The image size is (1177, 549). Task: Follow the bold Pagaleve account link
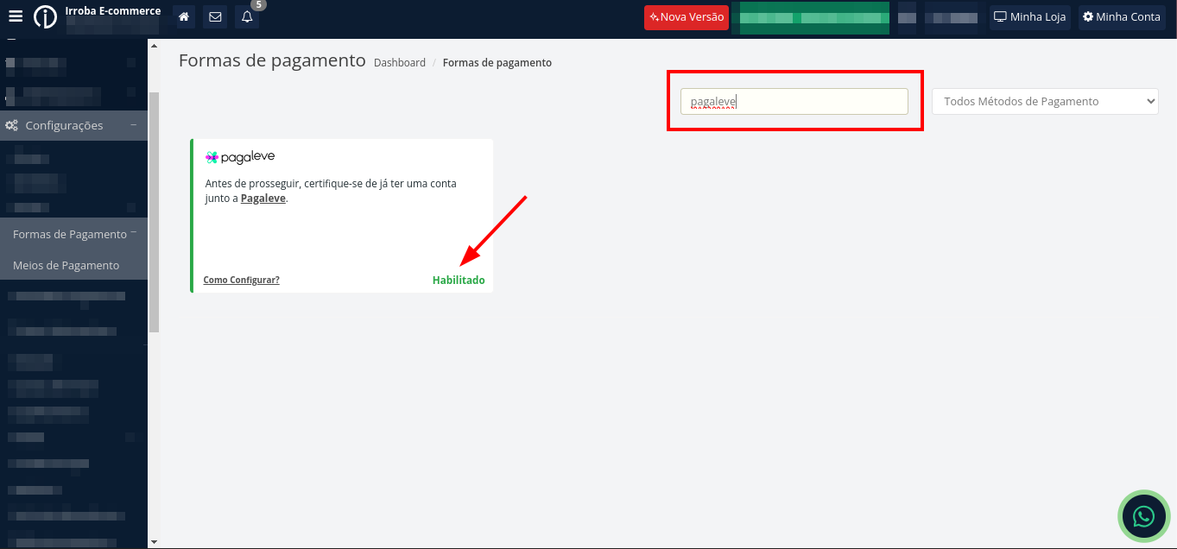click(x=263, y=199)
